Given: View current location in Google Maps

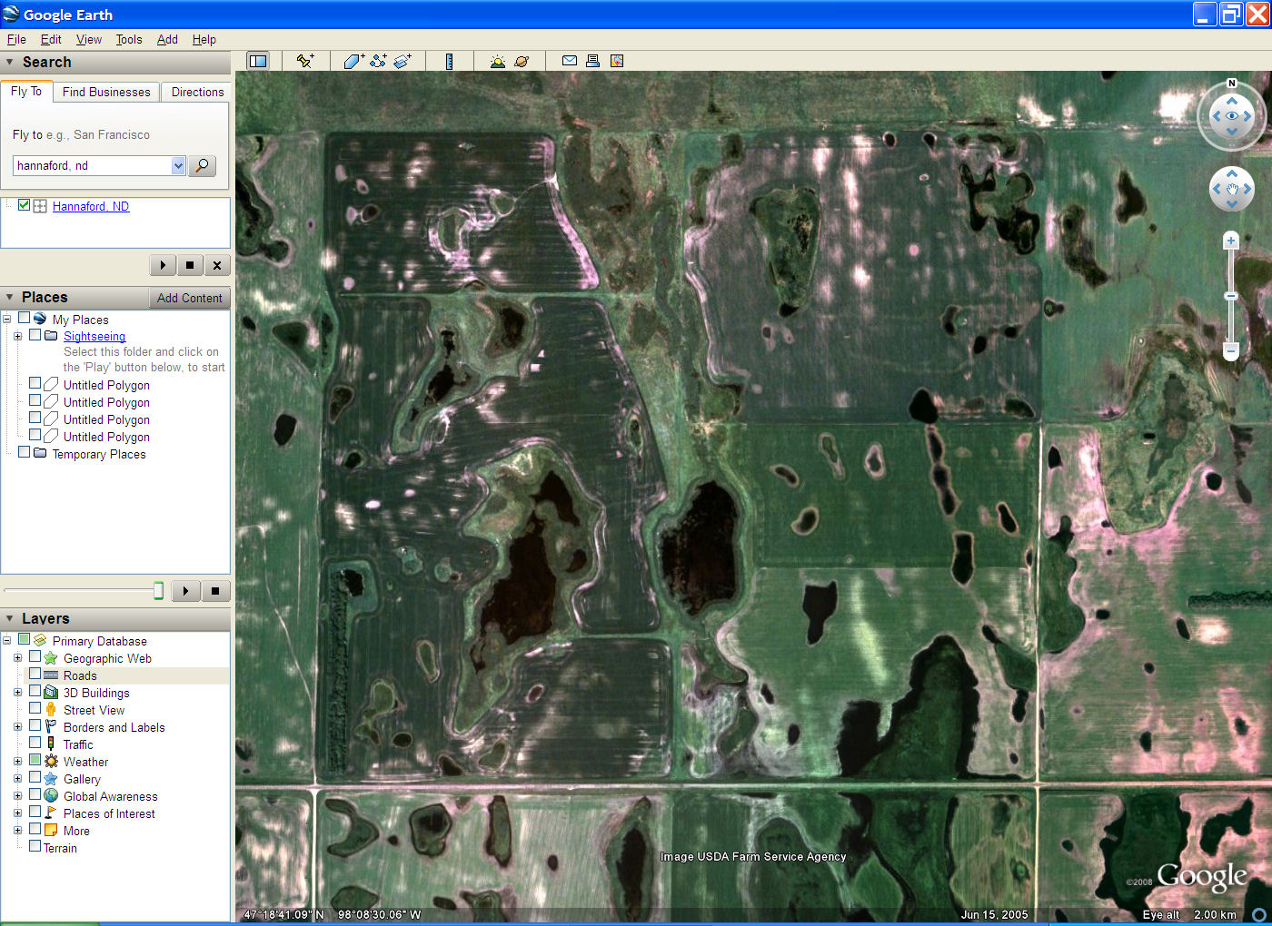Looking at the screenshot, I should [x=617, y=61].
